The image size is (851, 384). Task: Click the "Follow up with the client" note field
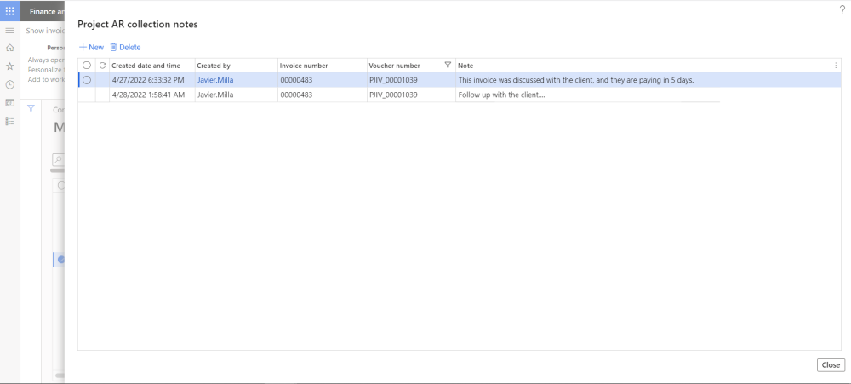502,95
